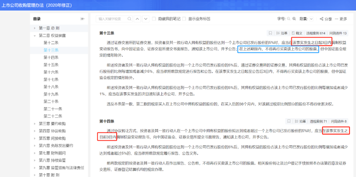Open 释义 interpretation for 第十三条

click(x=298, y=33)
